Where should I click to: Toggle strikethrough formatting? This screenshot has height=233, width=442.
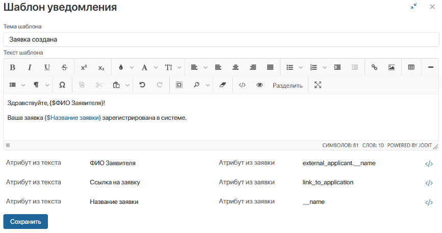64,68
